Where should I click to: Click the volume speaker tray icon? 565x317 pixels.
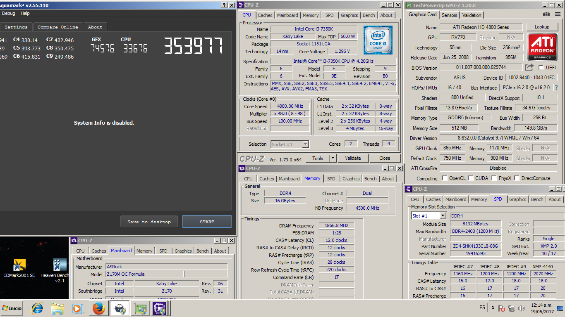point(521,308)
